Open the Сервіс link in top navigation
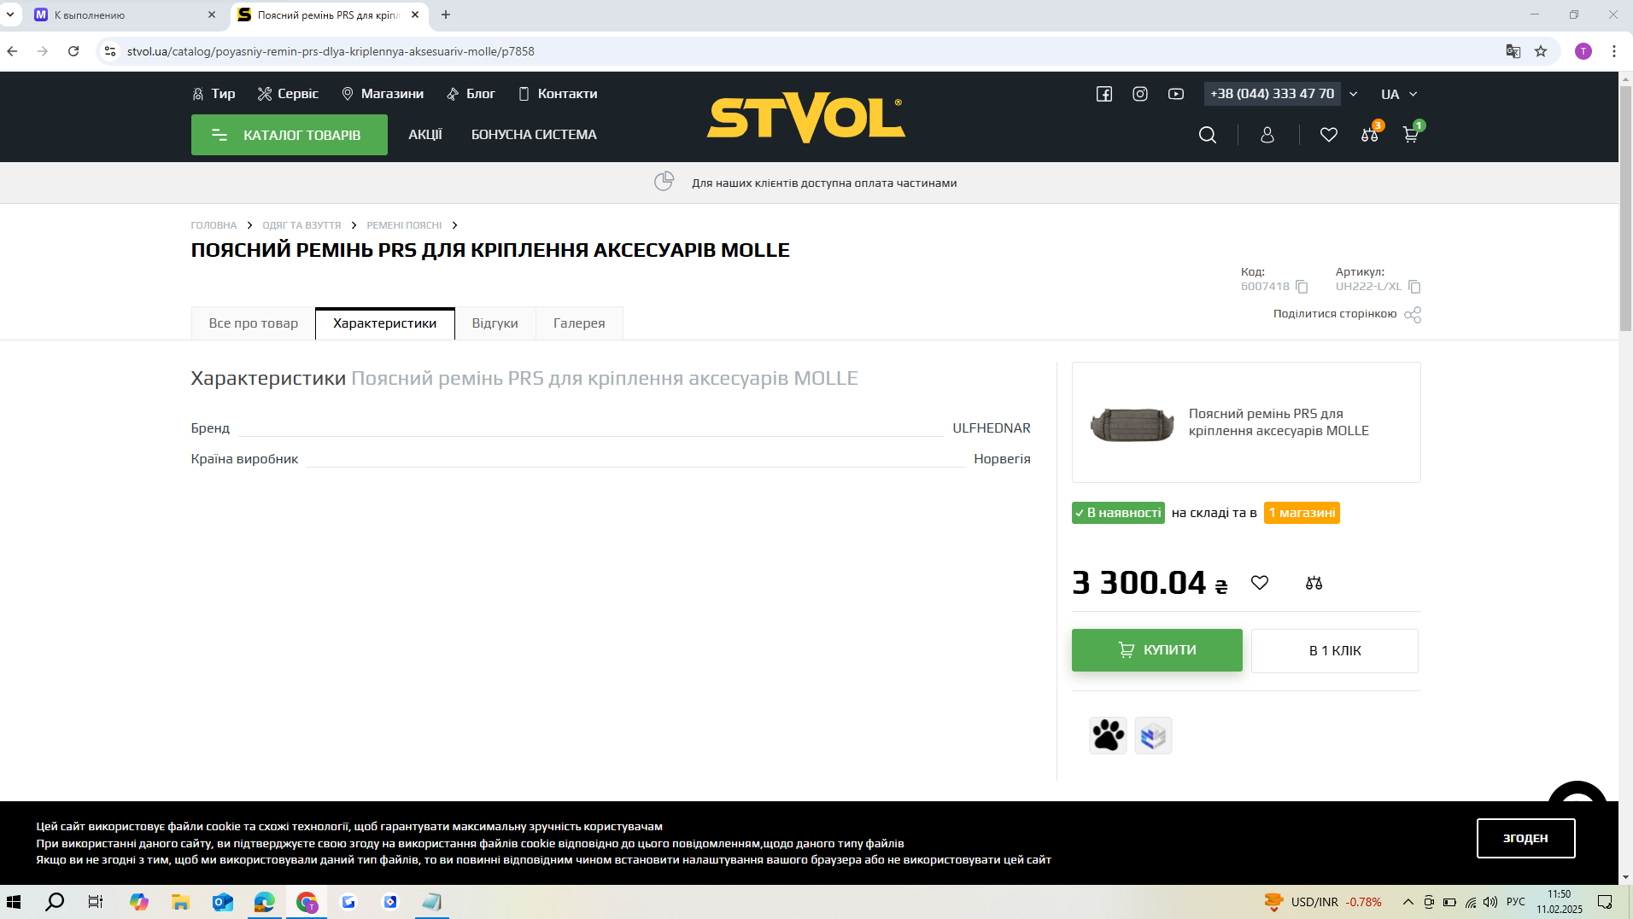 coord(288,94)
